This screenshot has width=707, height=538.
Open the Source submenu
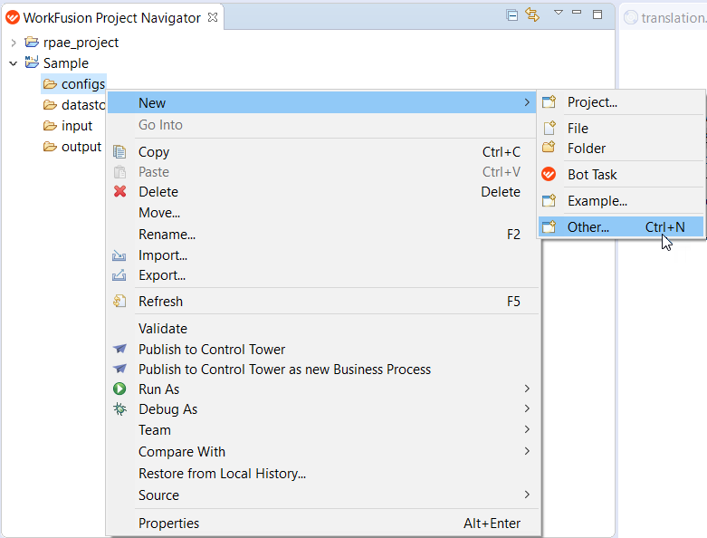pyautogui.click(x=321, y=495)
